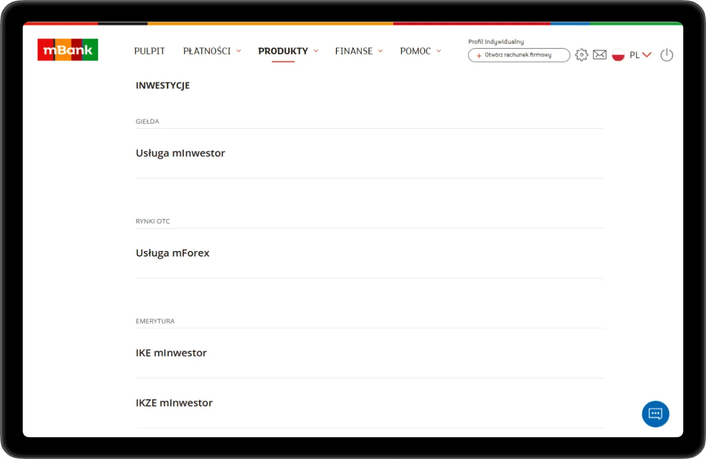This screenshot has height=459, width=706.
Task: Open the PŁATNOŚCI menu
Action: [x=207, y=51]
